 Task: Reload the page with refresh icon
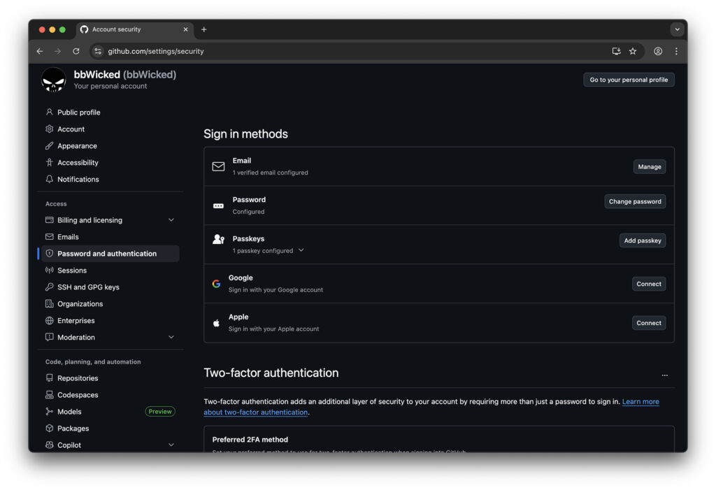(x=76, y=51)
